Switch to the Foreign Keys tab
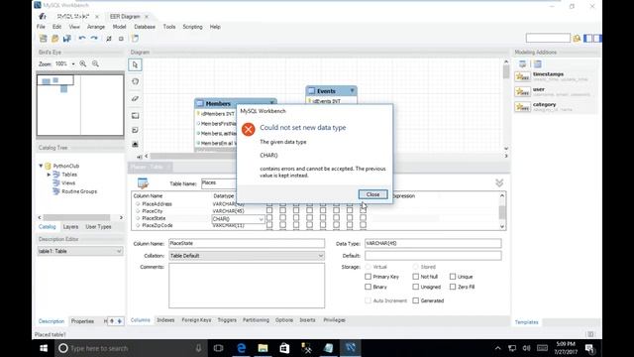Viewport: 634px width, 357px height. click(196, 319)
